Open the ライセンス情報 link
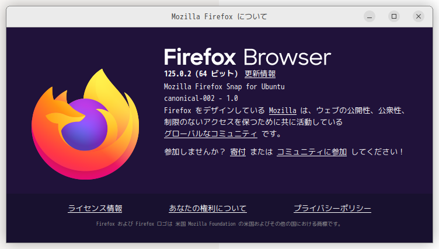Image resolution: width=439 pixels, height=249 pixels. (x=95, y=208)
